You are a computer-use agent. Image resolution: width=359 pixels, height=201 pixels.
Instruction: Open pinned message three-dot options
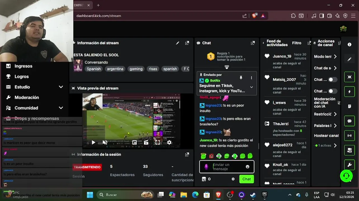251,78
